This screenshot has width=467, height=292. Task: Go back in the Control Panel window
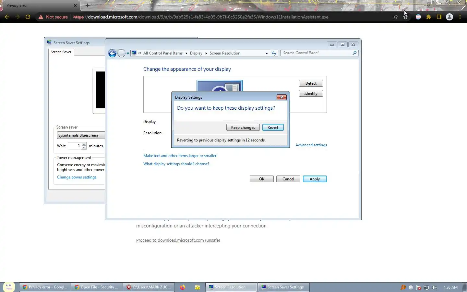(112, 53)
